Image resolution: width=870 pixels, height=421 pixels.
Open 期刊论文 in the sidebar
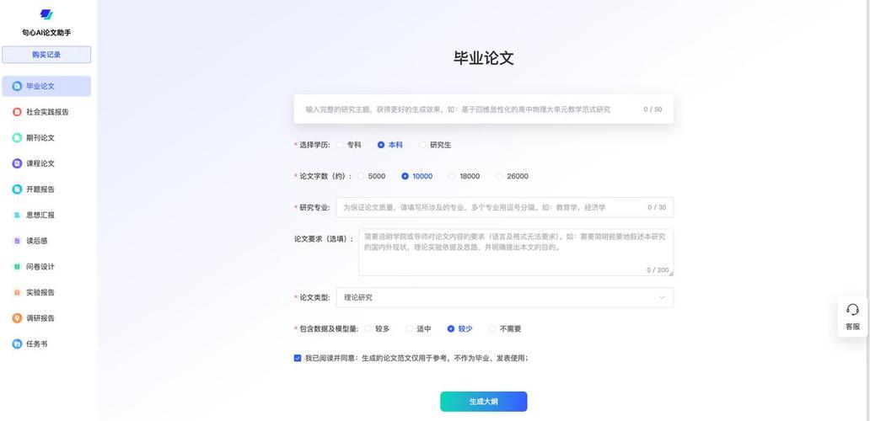point(46,138)
